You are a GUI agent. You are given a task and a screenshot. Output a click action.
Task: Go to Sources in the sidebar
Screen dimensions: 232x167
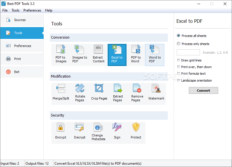click(x=22, y=20)
